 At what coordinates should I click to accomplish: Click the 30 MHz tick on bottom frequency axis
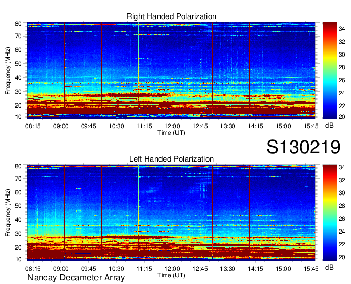click(x=18, y=234)
